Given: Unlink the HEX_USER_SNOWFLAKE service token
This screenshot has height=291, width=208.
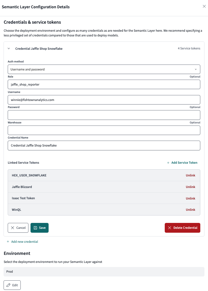Looking at the screenshot, I should point(191,175).
